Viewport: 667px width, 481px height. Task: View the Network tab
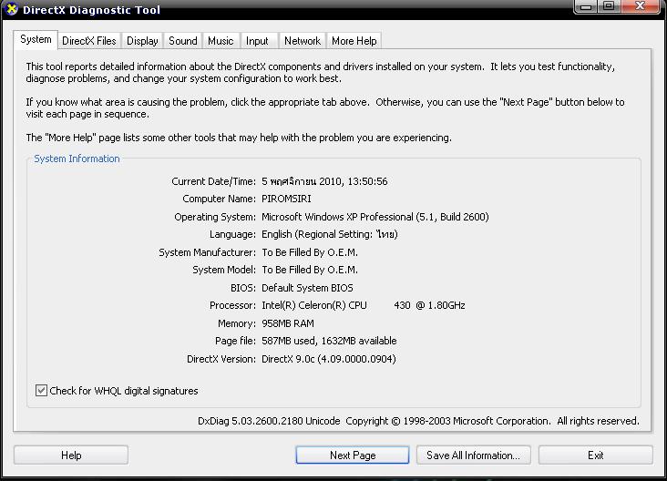(x=303, y=41)
